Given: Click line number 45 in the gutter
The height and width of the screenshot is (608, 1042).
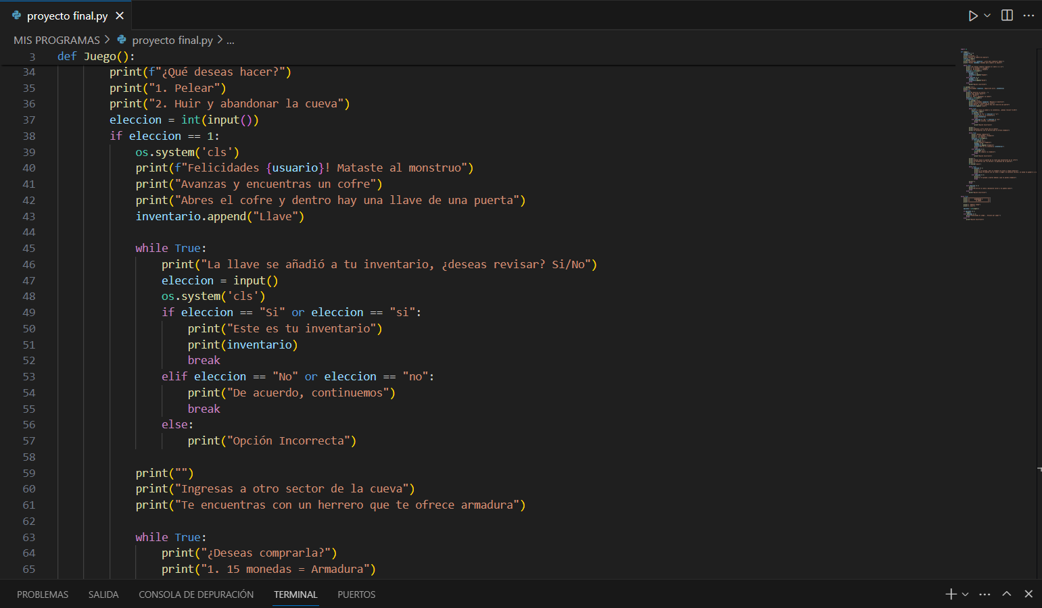Looking at the screenshot, I should [29, 249].
